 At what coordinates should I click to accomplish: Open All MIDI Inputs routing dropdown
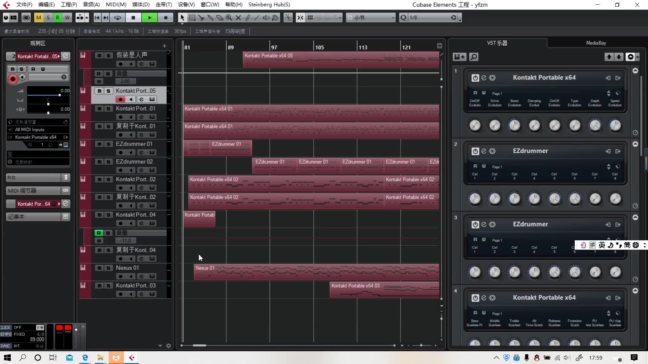coord(38,129)
